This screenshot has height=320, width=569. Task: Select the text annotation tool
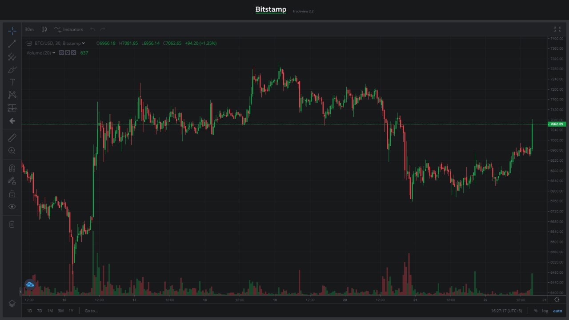[x=12, y=82]
